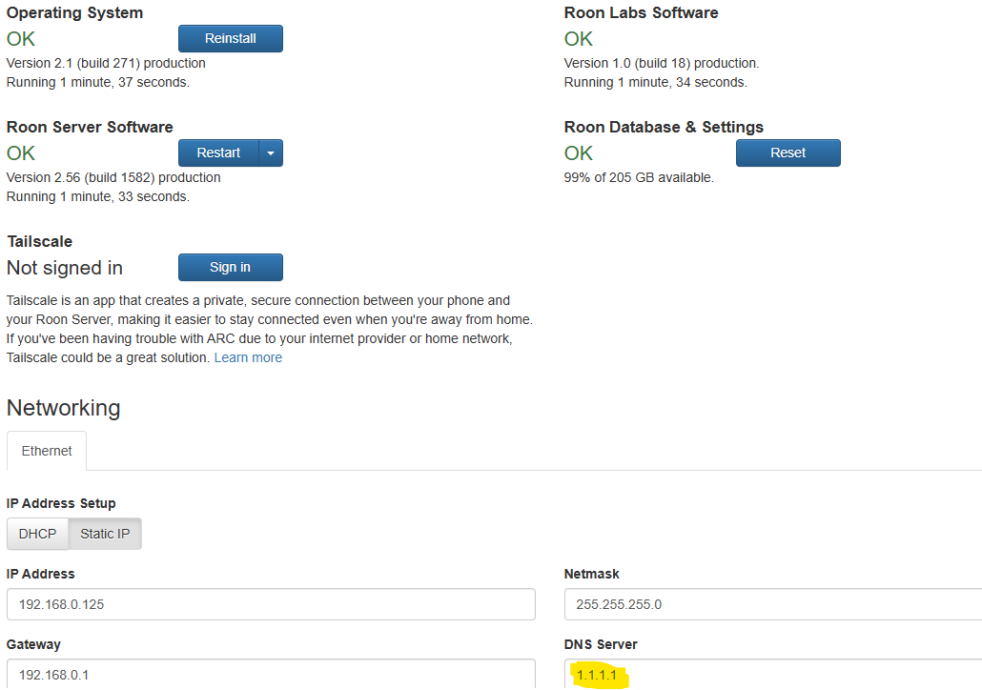Click the Roon Labs Software OK status
The image size is (982, 690).
(x=578, y=39)
